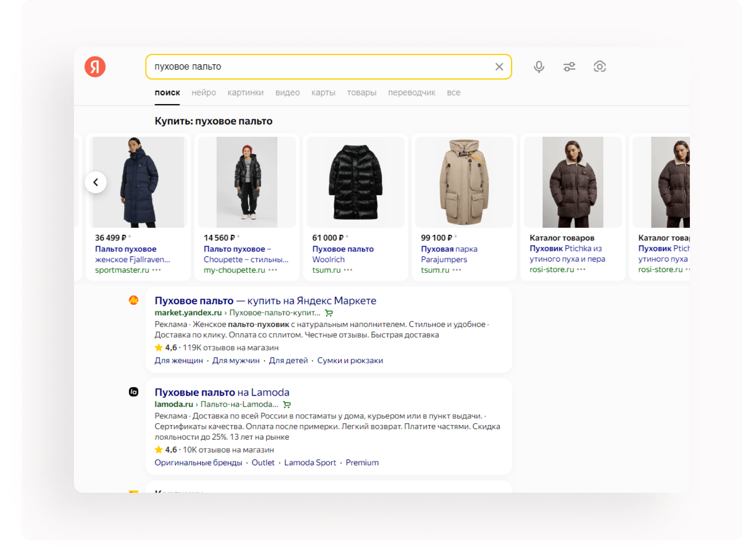
Task: Switch to the картинки tab
Action: pos(245,93)
